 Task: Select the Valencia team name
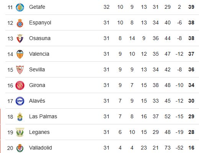pos(39,54)
